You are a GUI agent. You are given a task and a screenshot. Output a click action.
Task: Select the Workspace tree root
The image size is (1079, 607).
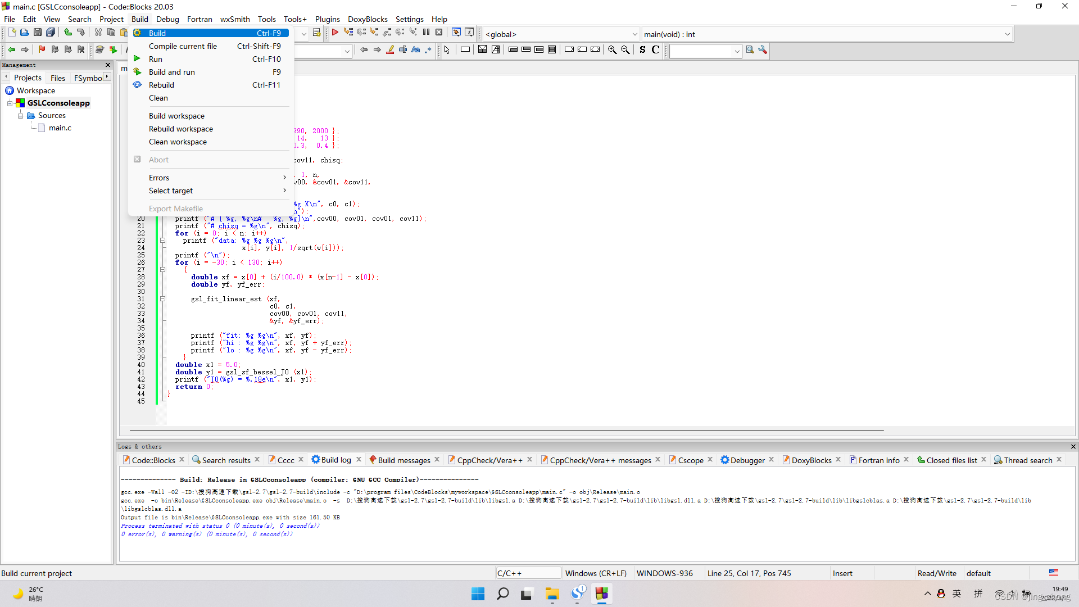click(x=35, y=91)
